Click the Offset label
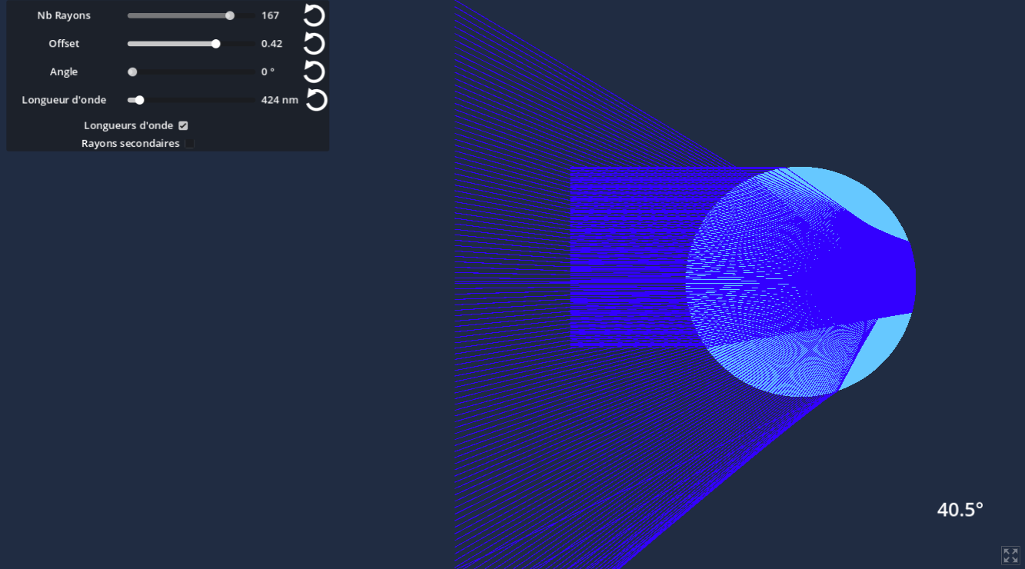 click(x=64, y=44)
